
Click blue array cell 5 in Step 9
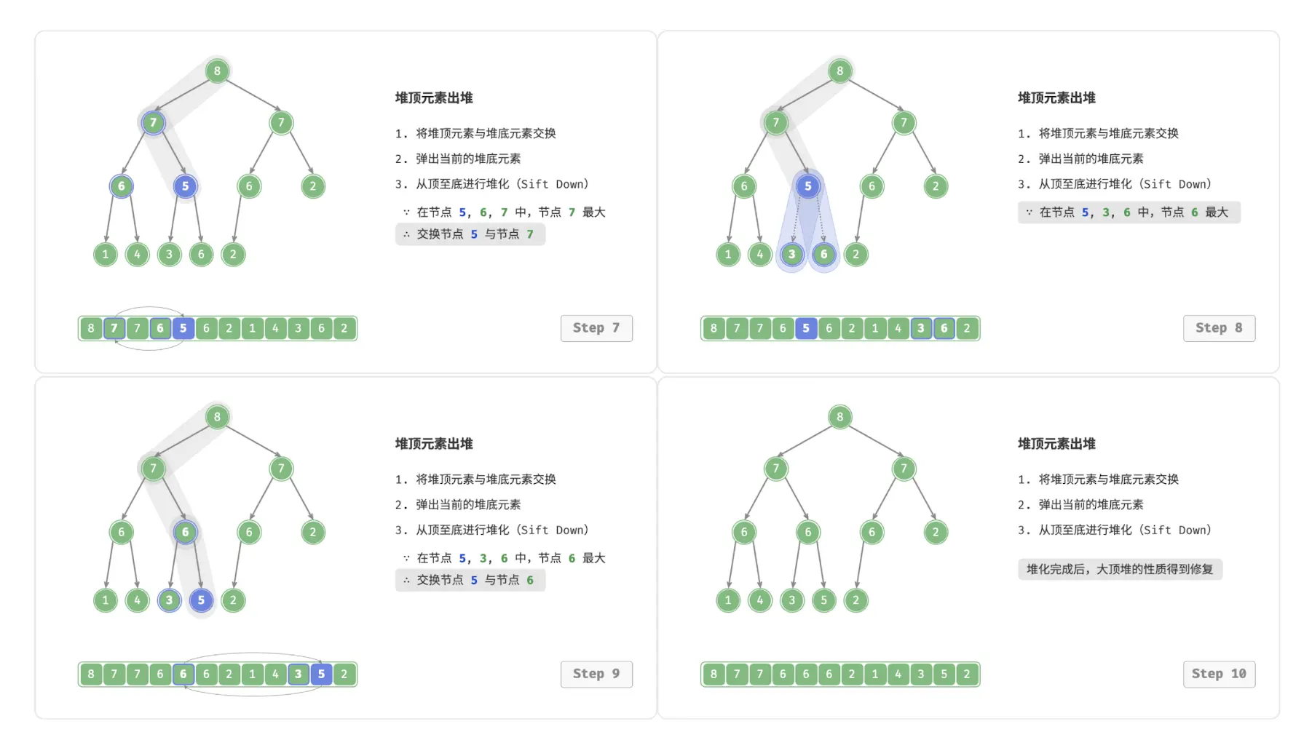[x=321, y=674]
